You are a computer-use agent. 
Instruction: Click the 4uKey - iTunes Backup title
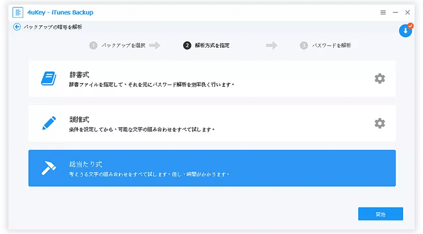60,12
